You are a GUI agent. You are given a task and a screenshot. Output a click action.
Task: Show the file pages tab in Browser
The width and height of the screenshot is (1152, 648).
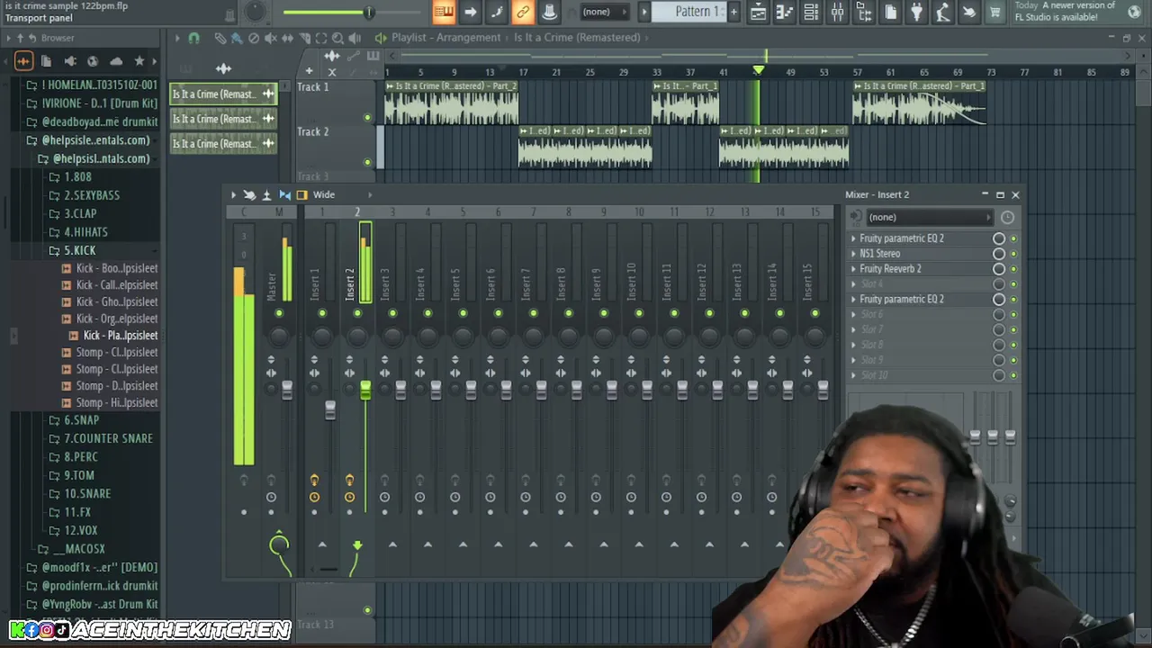(46, 61)
